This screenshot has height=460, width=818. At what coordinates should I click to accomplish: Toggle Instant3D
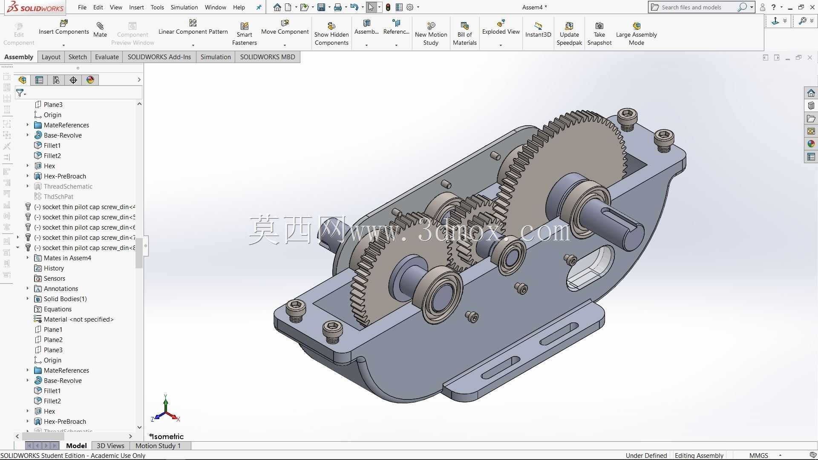pos(538,30)
